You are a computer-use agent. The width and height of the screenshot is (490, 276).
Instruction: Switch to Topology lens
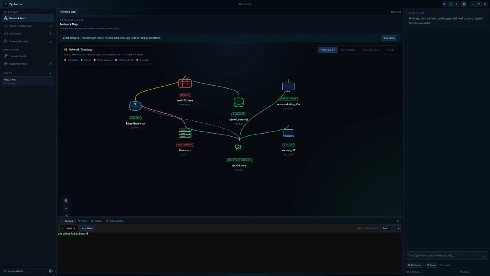pos(327,50)
